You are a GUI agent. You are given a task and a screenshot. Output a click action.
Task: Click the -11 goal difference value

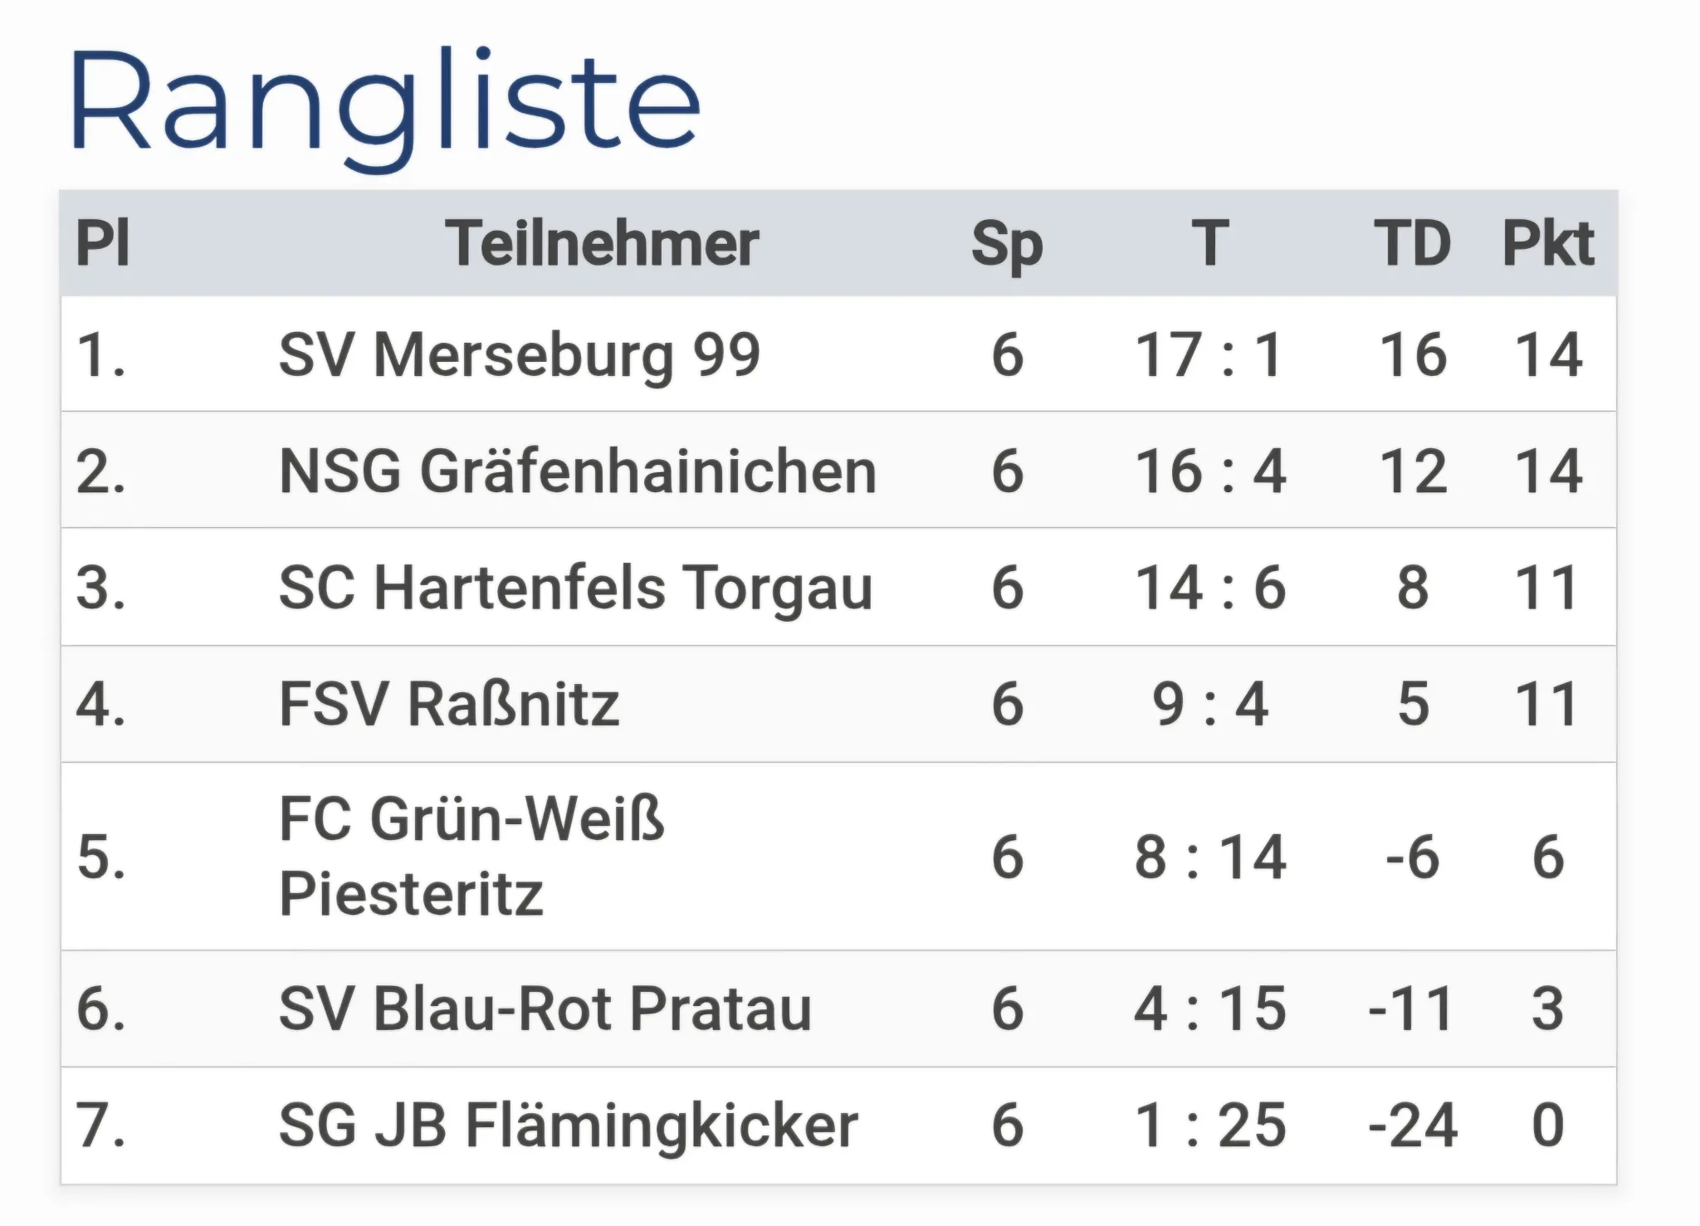click(x=1411, y=1009)
